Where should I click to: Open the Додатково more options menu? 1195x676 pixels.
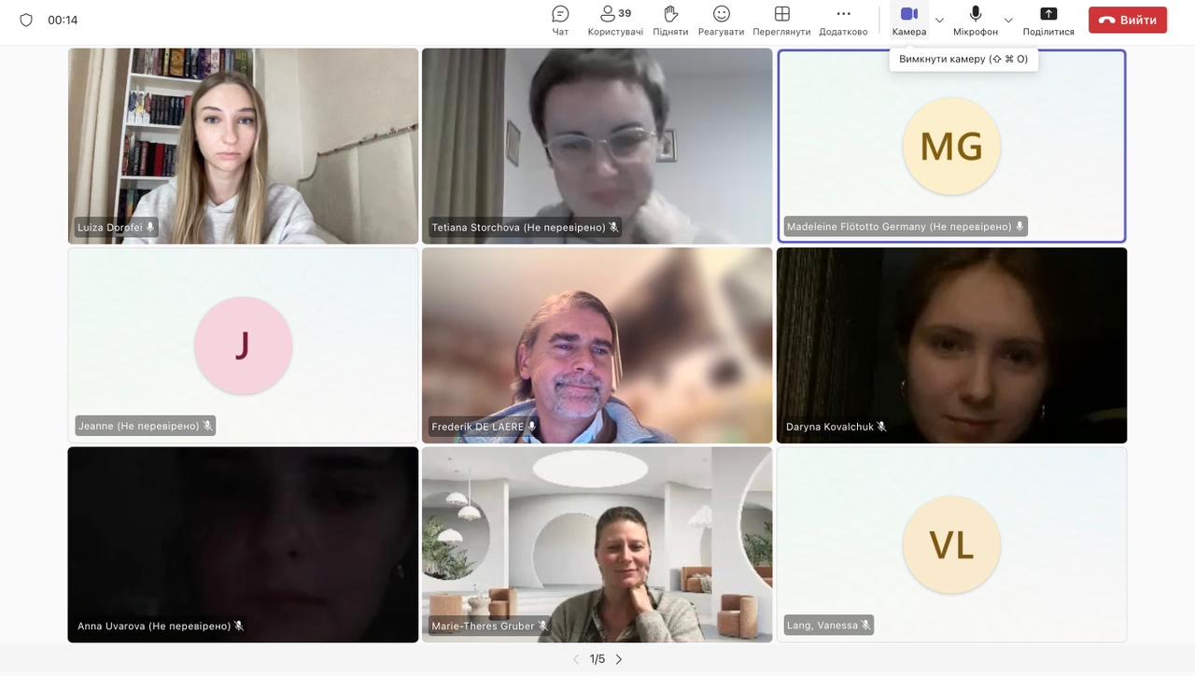(843, 20)
